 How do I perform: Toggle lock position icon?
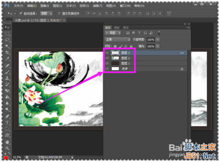click(126, 47)
